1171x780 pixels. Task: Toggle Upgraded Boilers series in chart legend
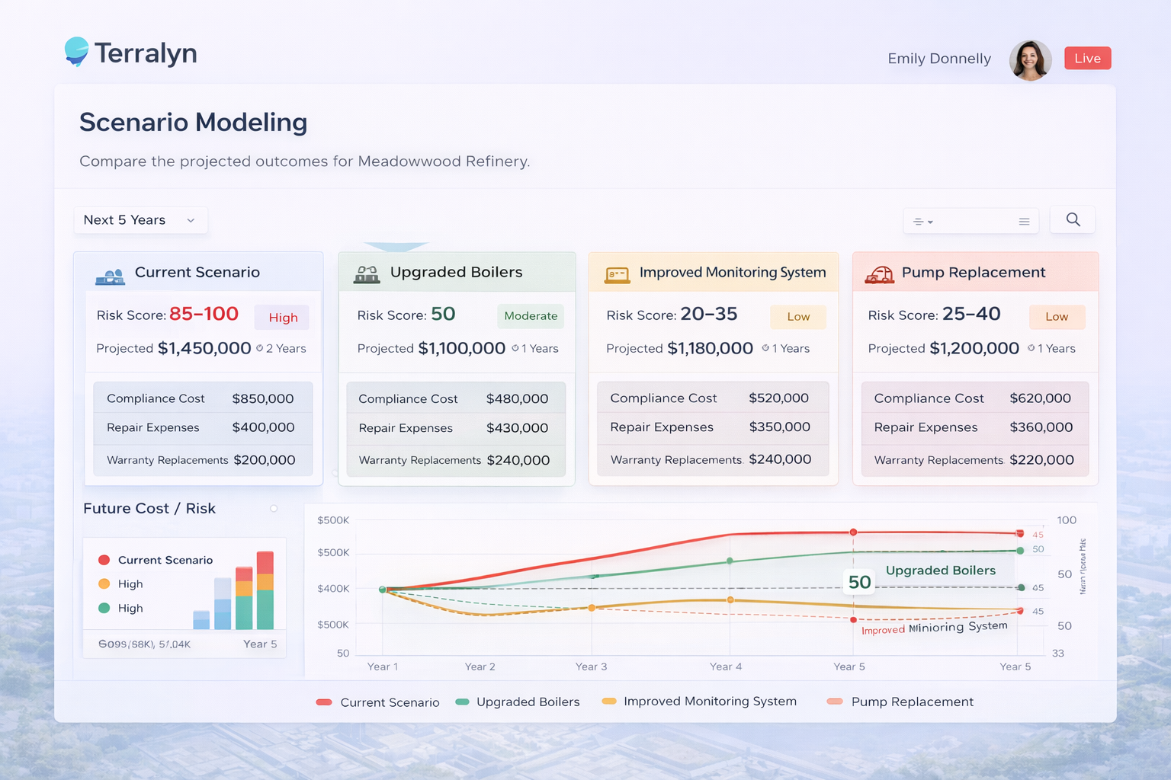[517, 702]
